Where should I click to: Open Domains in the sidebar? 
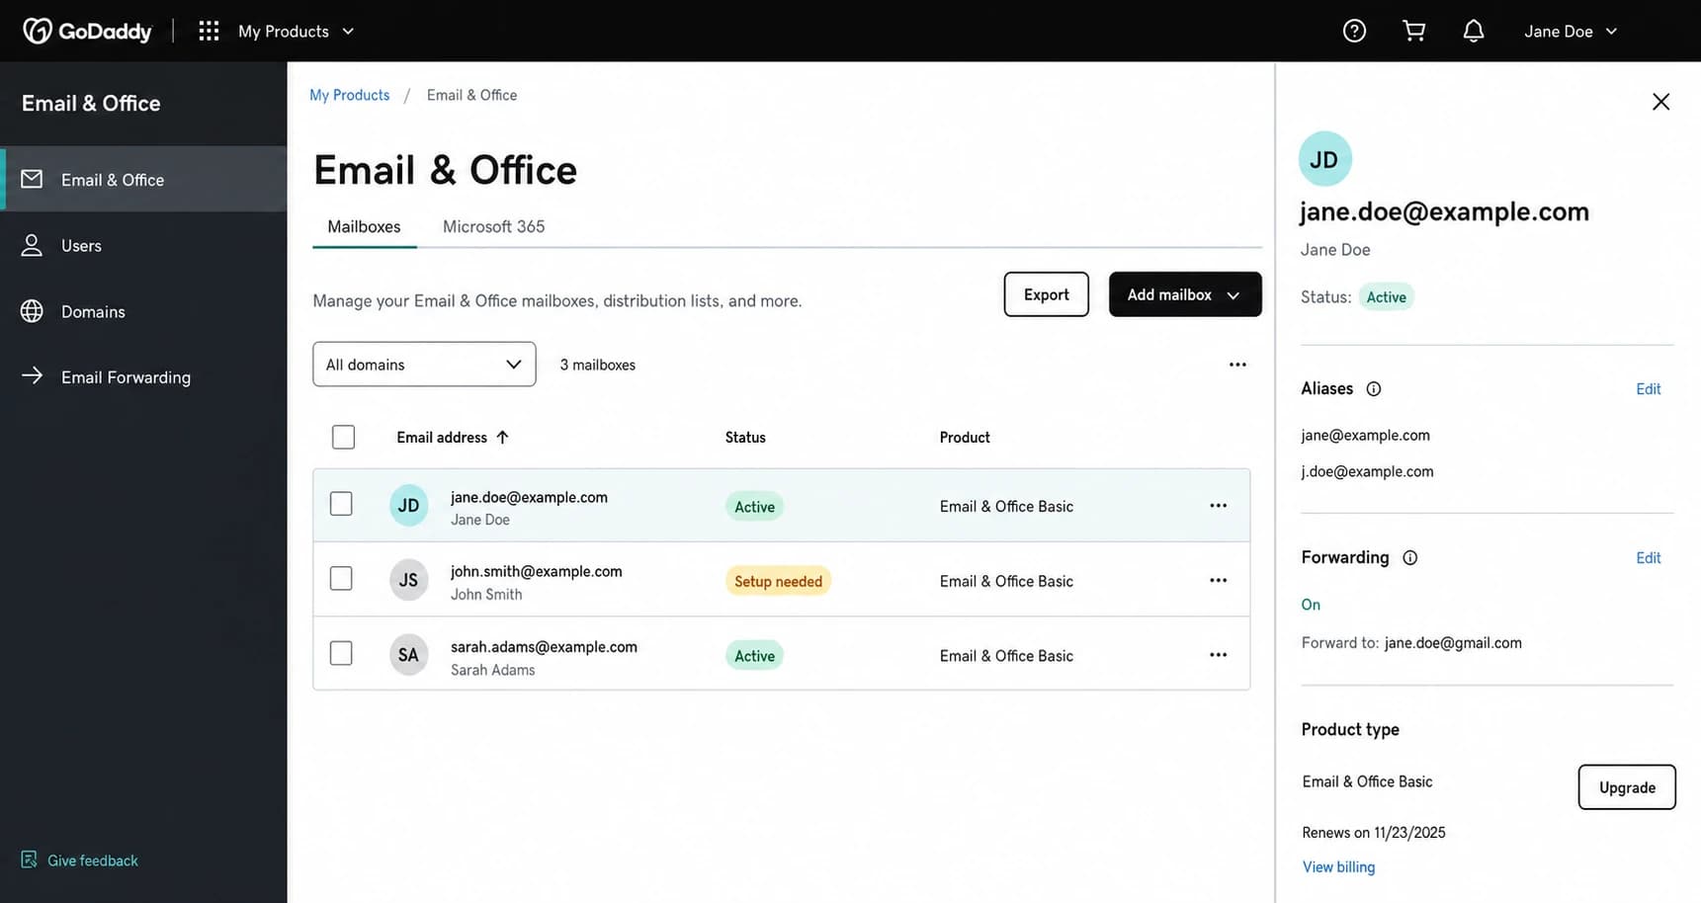143,311
